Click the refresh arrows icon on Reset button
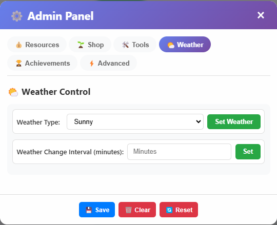The image size is (277, 225). pyautogui.click(x=169, y=210)
